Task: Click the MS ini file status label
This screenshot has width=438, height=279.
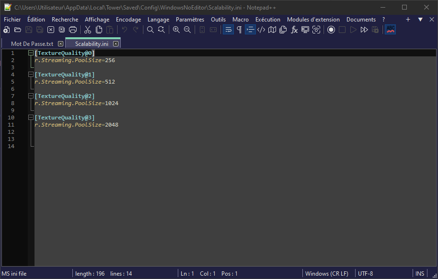Action: point(14,274)
